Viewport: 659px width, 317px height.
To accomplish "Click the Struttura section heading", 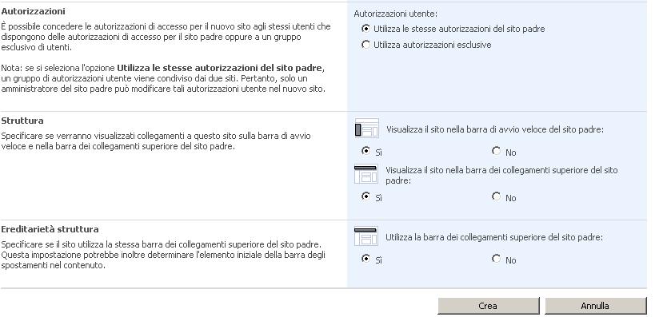I will [22, 121].
